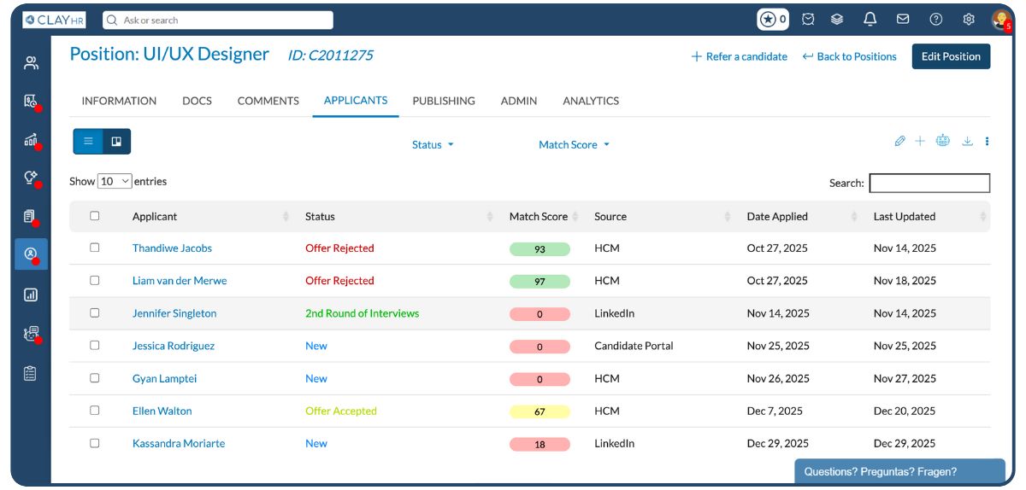The width and height of the screenshot is (1026, 490).
Task: Click the Edit Position button
Action: (x=951, y=56)
